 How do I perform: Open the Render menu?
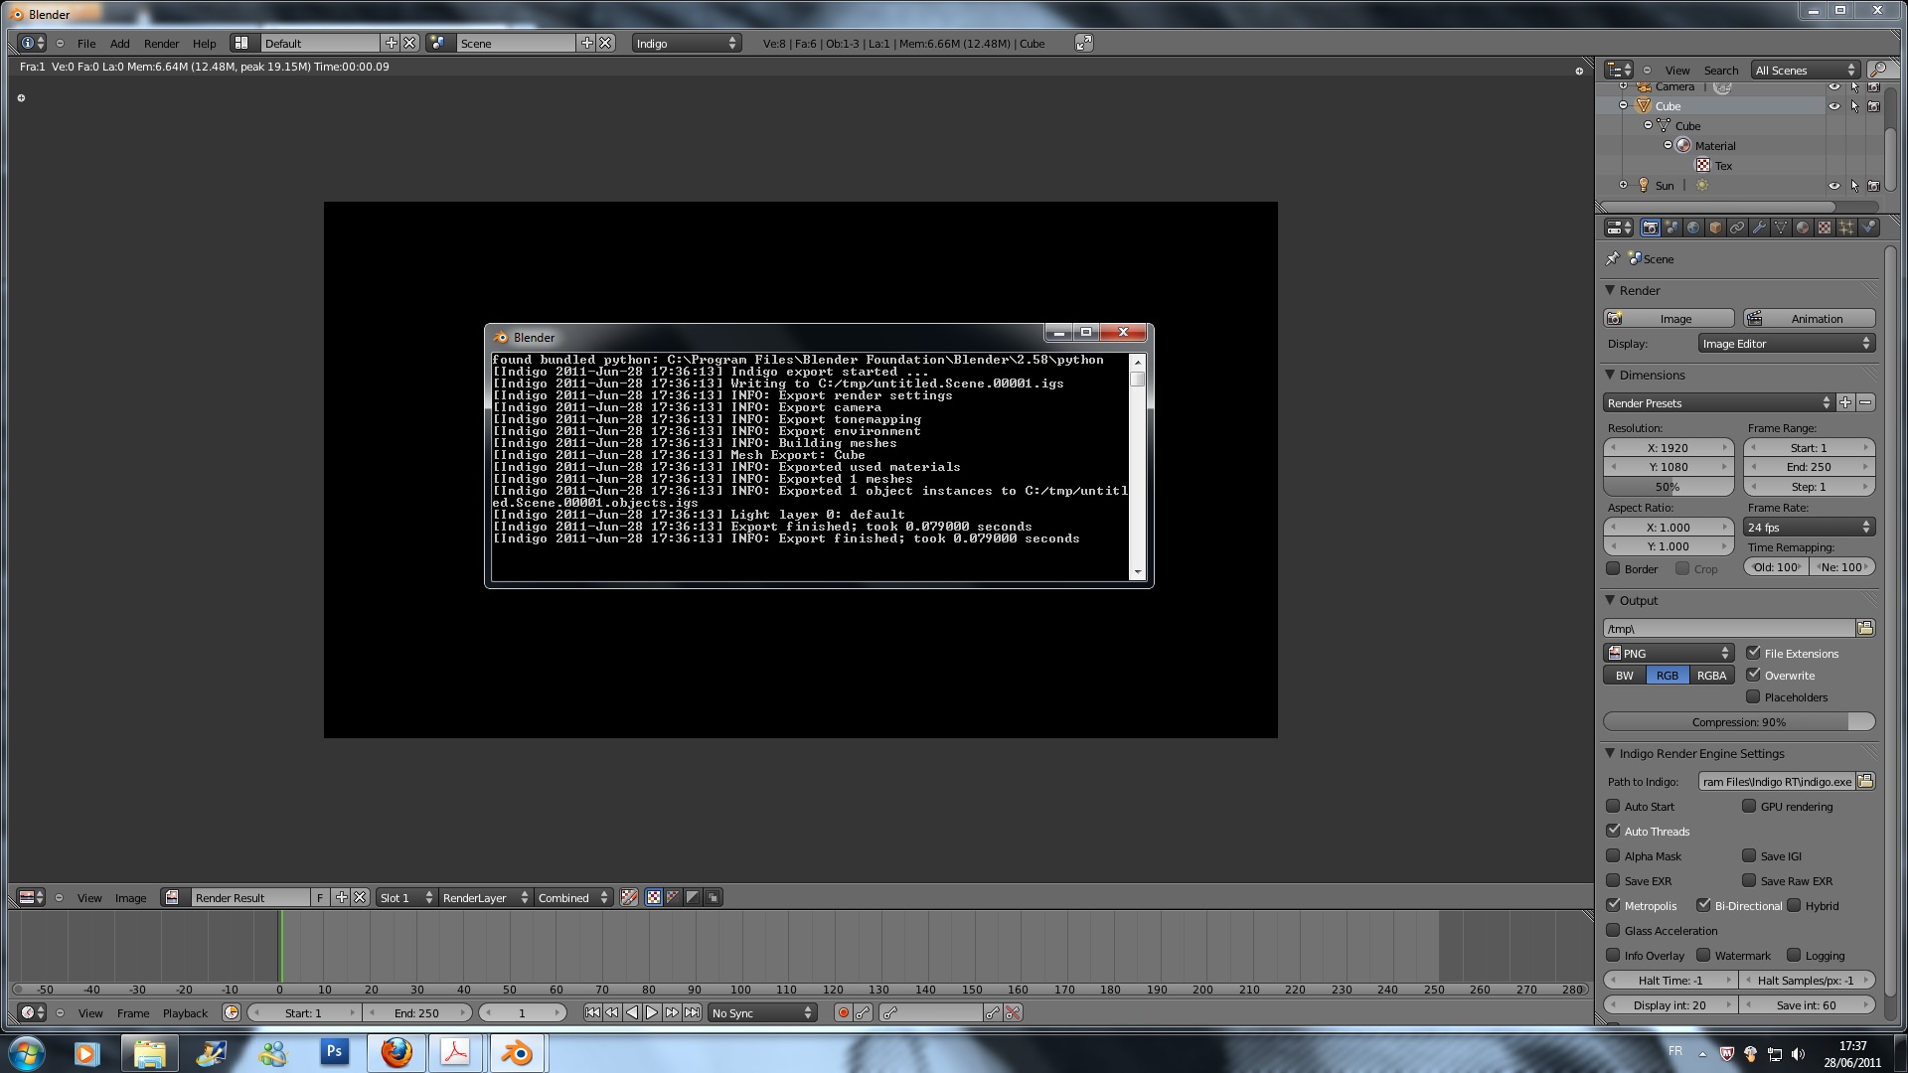161,43
